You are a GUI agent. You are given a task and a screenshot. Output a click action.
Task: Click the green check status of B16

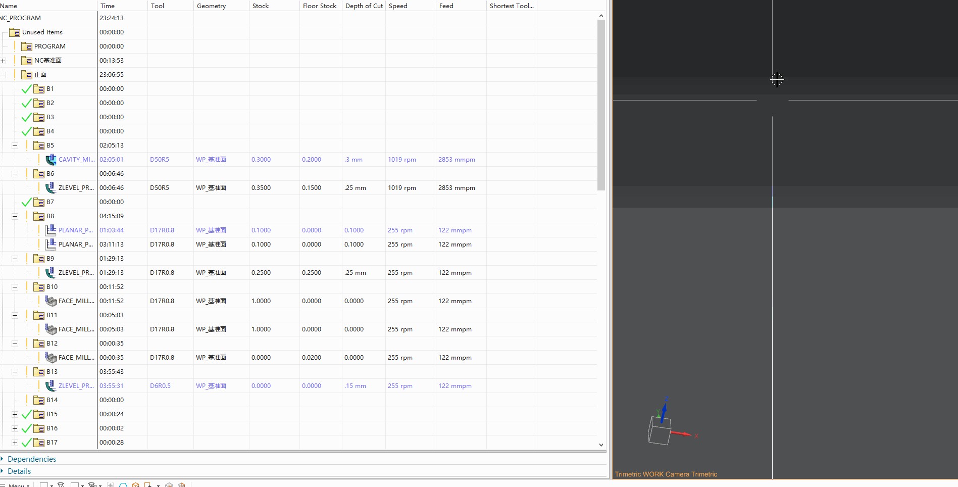(x=26, y=429)
